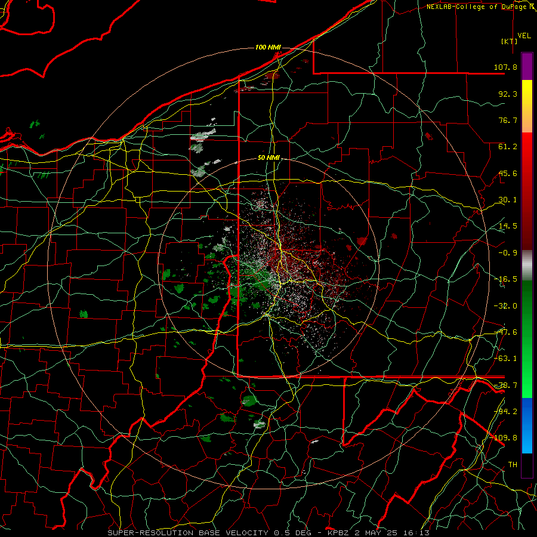Click the 76.7 legend value
Screen dimensions: 537x537
pyautogui.click(x=508, y=120)
